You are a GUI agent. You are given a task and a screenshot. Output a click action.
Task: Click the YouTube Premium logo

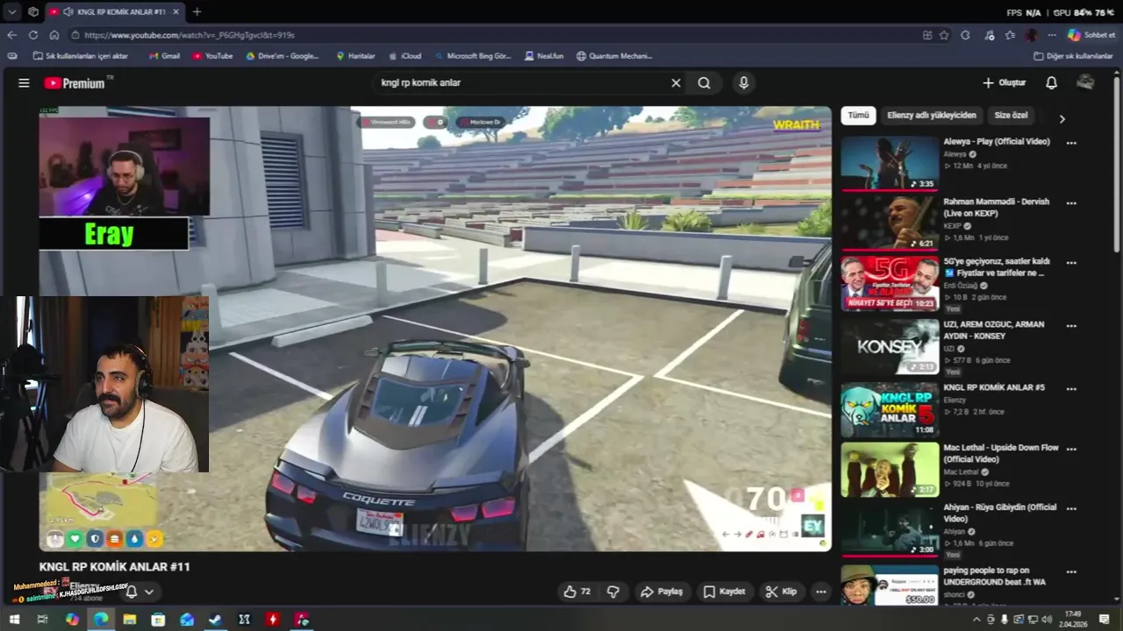tap(75, 83)
